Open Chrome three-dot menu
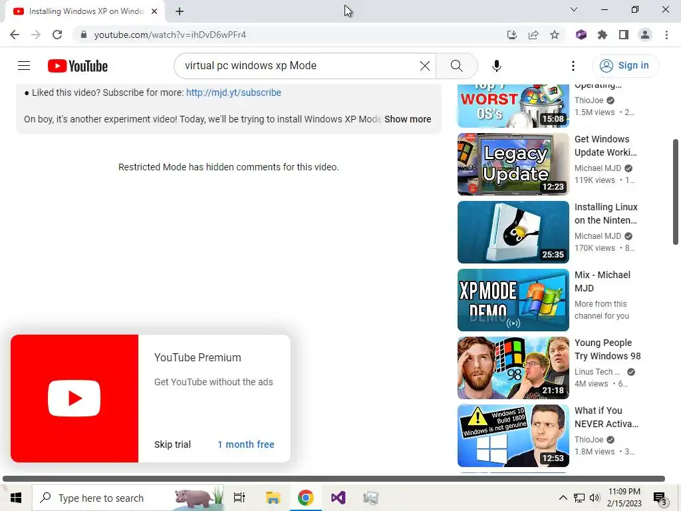Image resolution: width=681 pixels, height=511 pixels. 666,35
